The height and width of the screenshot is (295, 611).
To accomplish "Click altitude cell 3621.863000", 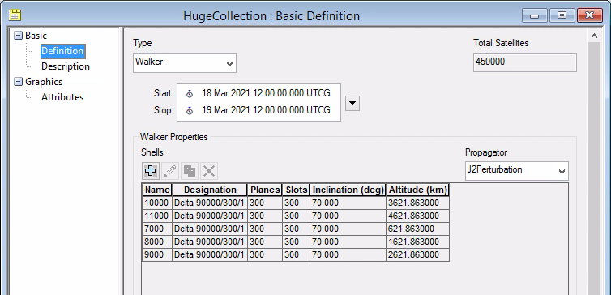I will click(x=417, y=203).
